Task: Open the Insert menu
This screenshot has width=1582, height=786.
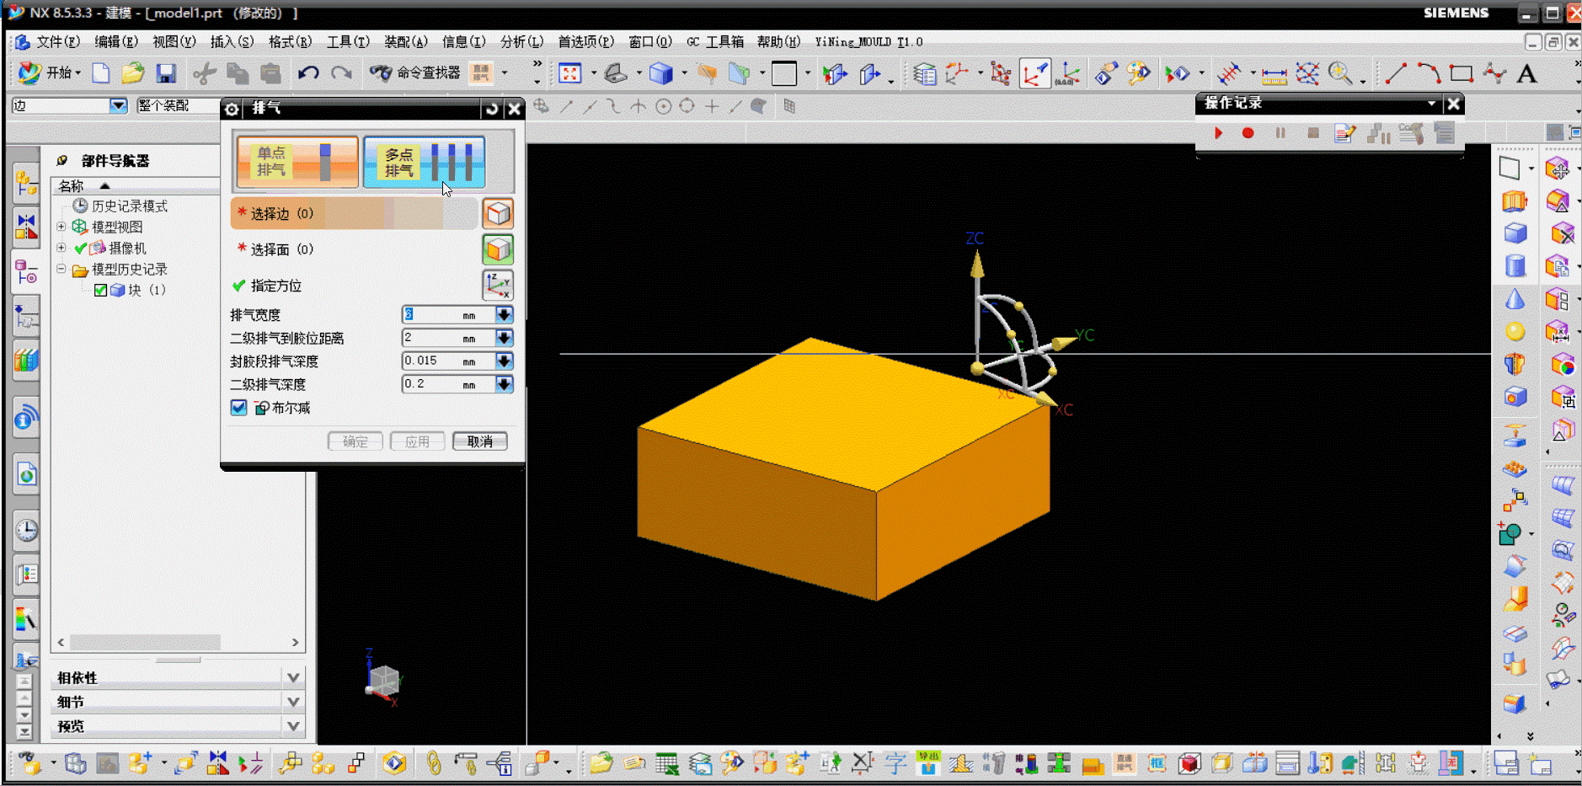Action: (232, 41)
